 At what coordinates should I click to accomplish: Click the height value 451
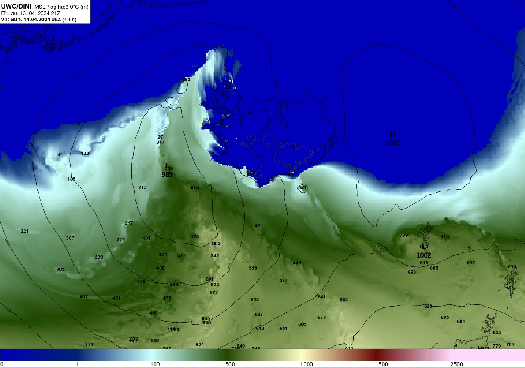tap(116, 298)
